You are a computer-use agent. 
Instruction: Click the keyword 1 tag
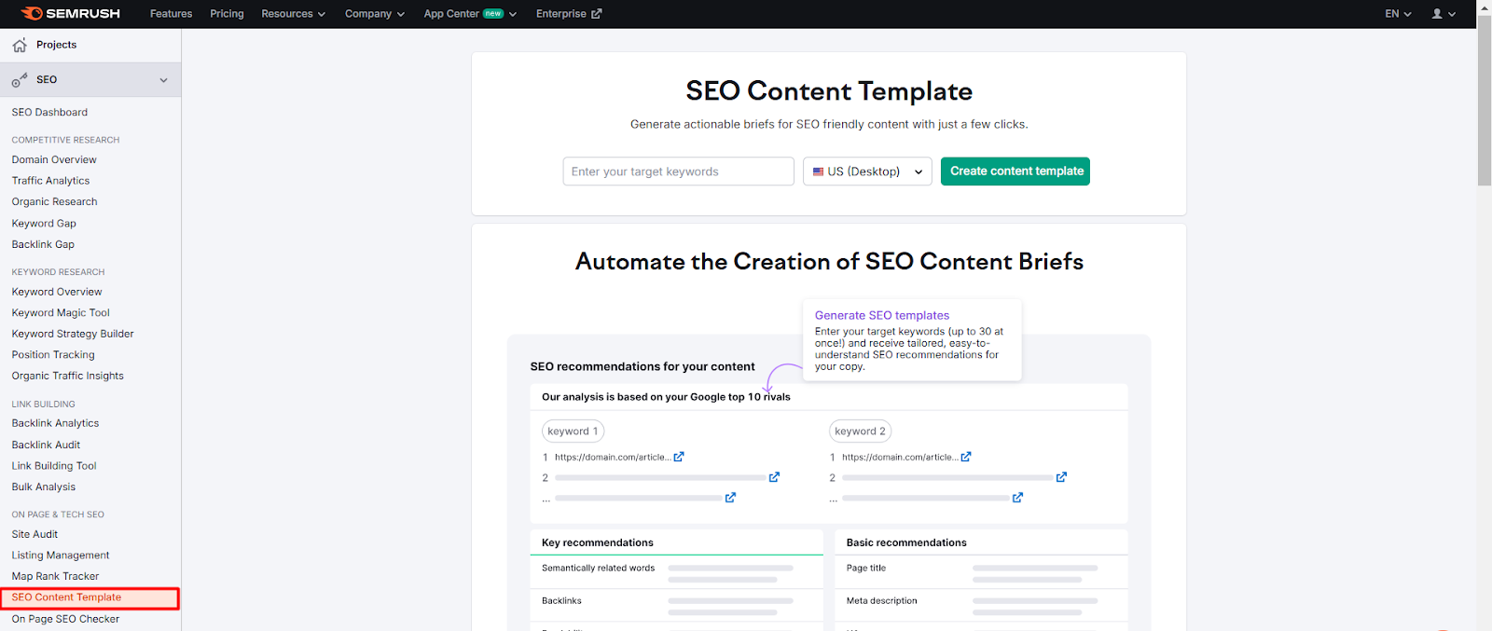[x=573, y=432]
